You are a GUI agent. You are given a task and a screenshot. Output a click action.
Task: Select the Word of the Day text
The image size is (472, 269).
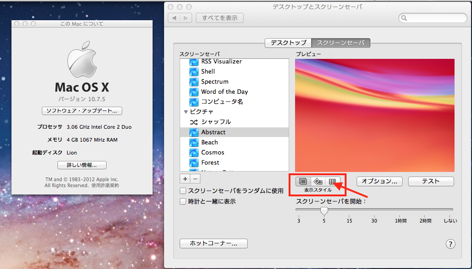pyautogui.click(x=225, y=92)
